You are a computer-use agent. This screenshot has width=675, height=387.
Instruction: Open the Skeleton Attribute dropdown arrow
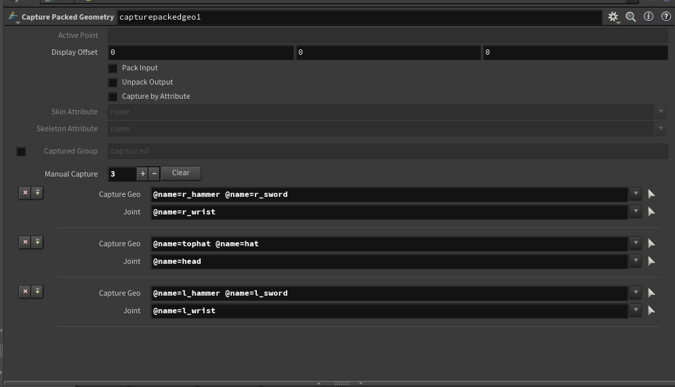(660, 129)
